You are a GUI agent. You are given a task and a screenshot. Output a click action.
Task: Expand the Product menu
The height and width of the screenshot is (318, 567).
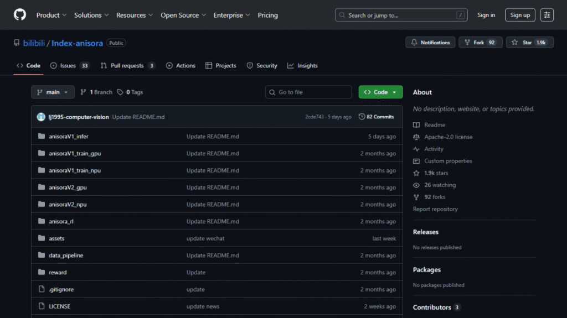[x=51, y=15]
